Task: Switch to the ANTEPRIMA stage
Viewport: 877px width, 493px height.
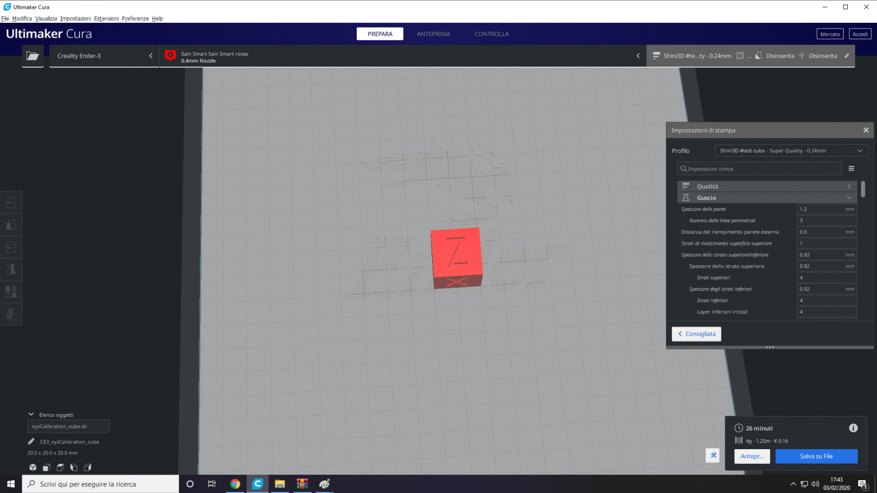Action: 433,34
